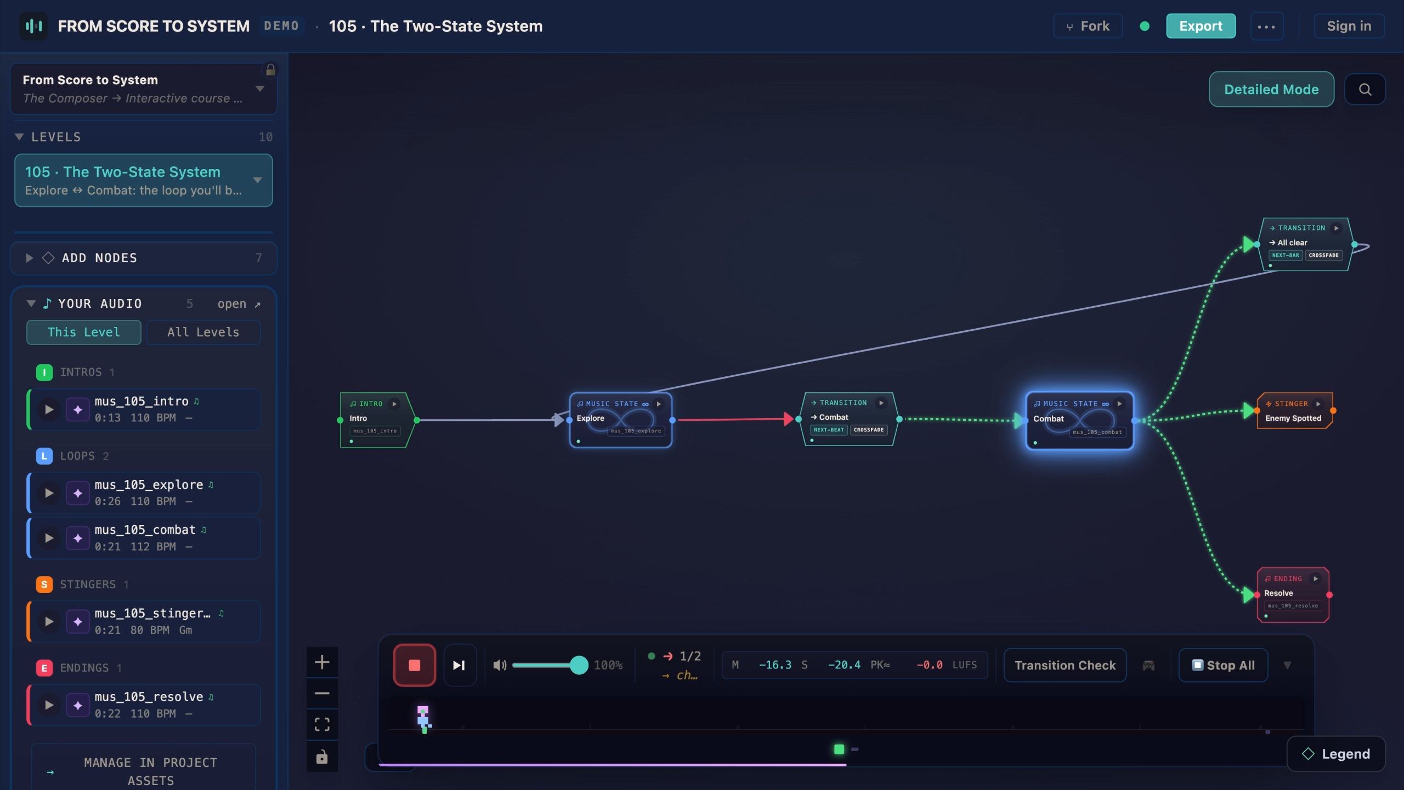Click sparkle icon on mus_105_stinger row
The width and height of the screenshot is (1404, 790).
(78, 622)
